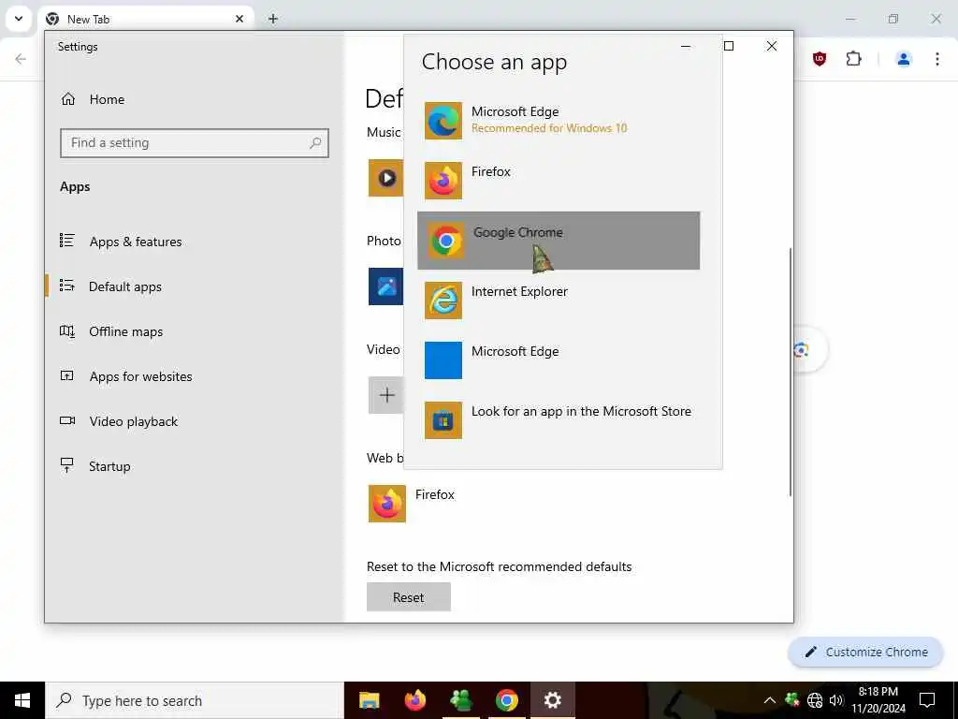Click the Settings window scrollbar

(790, 372)
